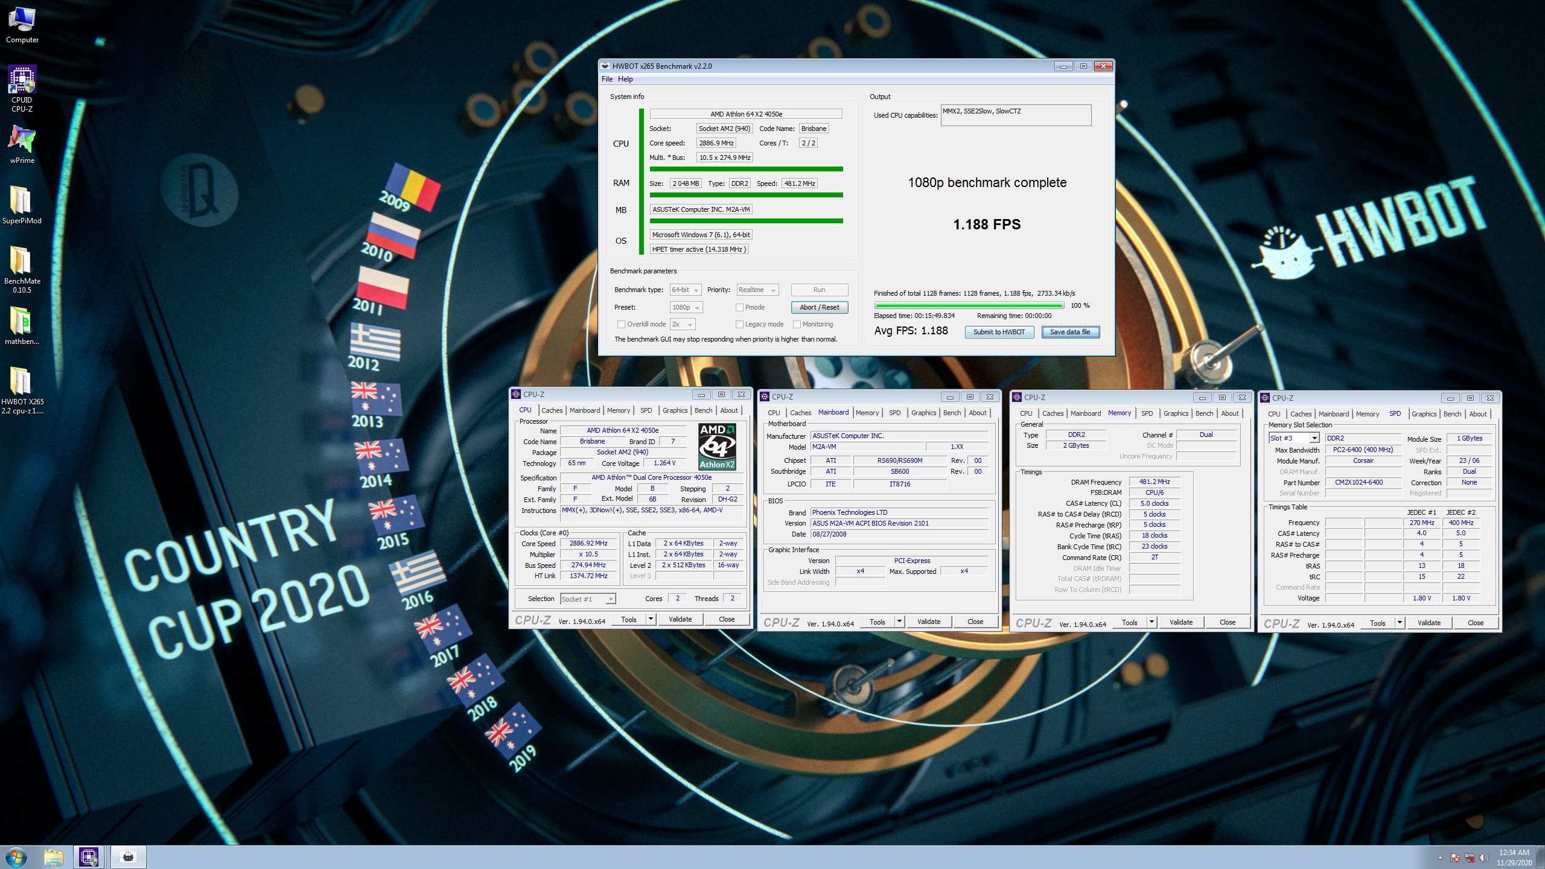Click the Abort / Reset button
Viewport: 1545px width, 869px height.
[819, 308]
